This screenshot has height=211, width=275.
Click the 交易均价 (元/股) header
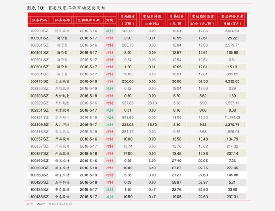point(177,20)
